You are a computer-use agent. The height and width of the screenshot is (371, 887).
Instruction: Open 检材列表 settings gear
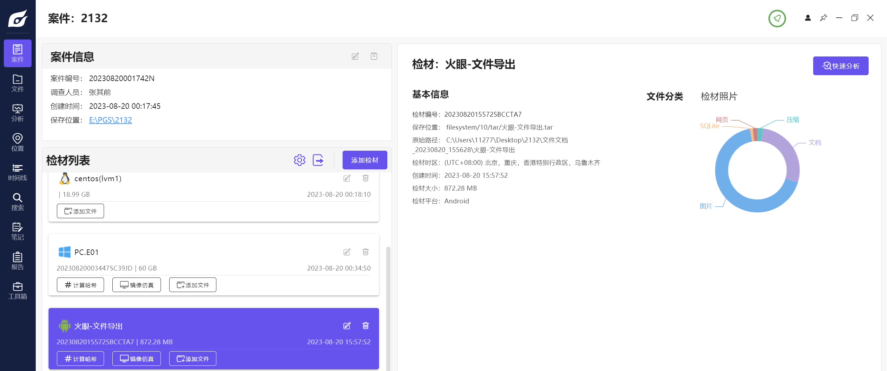[300, 160]
